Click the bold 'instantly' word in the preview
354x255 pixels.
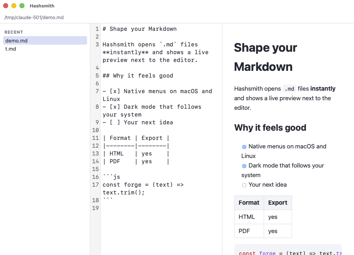click(323, 89)
